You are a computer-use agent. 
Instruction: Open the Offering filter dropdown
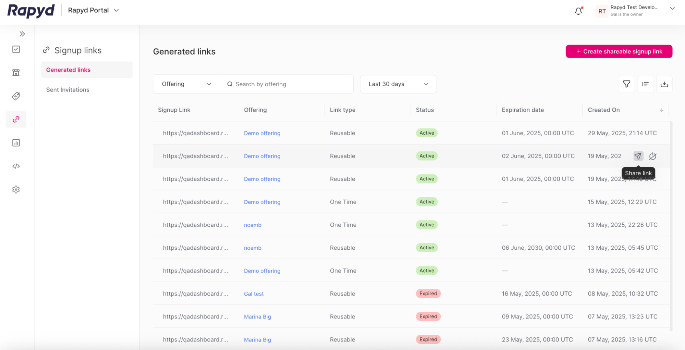click(x=186, y=84)
